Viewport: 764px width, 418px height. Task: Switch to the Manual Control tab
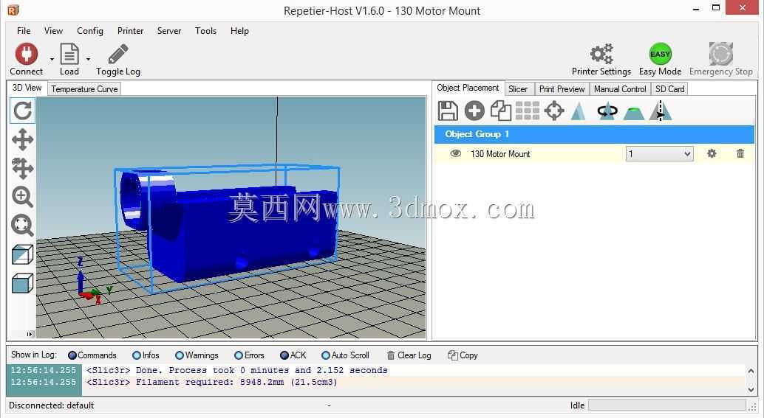tap(620, 89)
